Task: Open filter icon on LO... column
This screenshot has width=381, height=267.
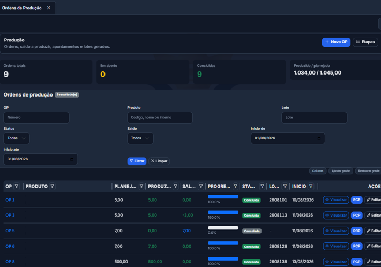Action: coord(285,186)
